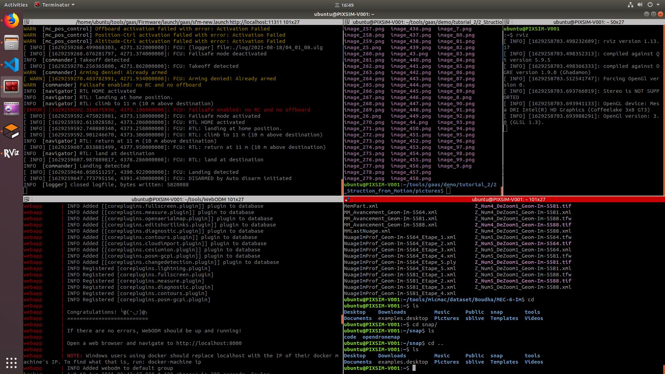The height and width of the screenshot is (374, 665).
Task: Open the Terminator indicator dropdown in top bar
Action: coord(54,5)
